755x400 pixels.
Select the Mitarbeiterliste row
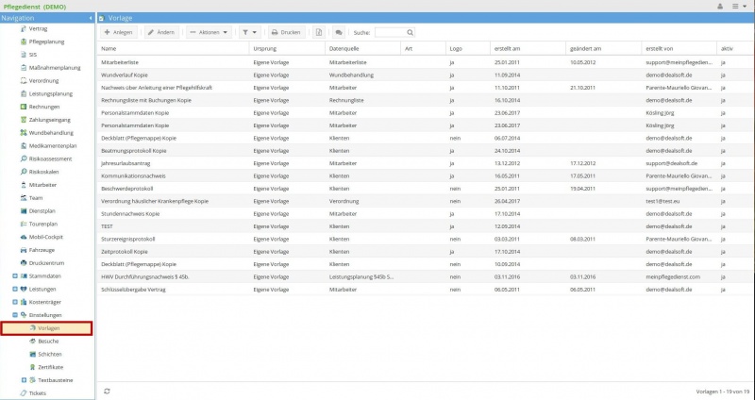click(426, 62)
